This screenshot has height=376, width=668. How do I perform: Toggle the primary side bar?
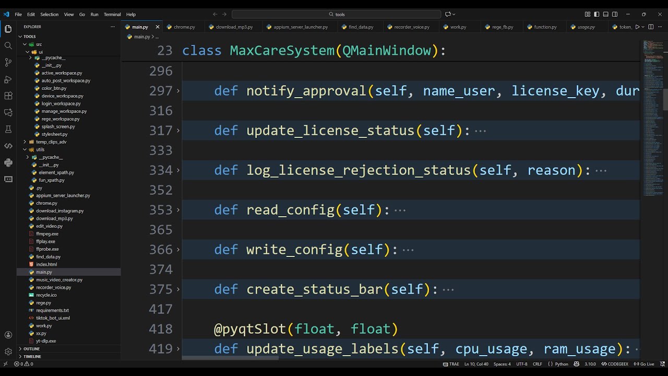(x=597, y=14)
